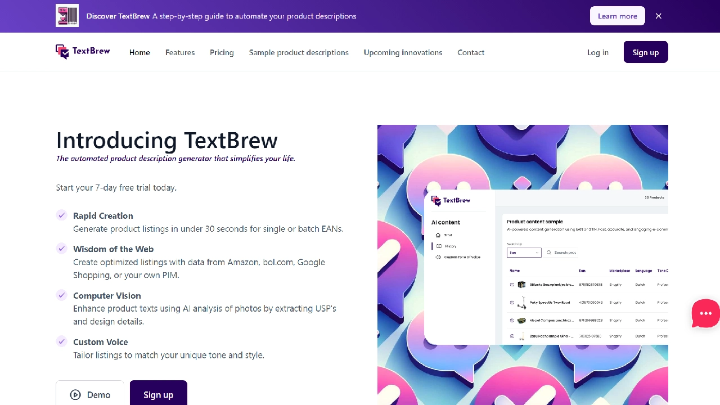Switch to the Pricing page

click(x=221, y=52)
